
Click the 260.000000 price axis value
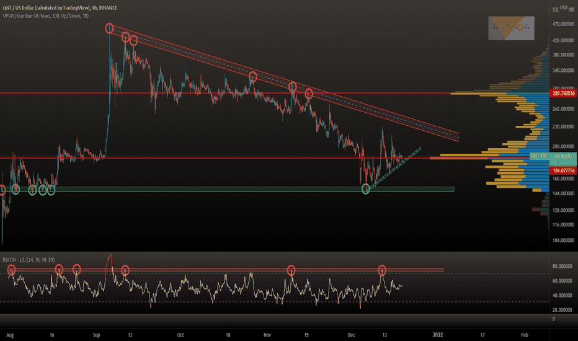(x=563, y=109)
